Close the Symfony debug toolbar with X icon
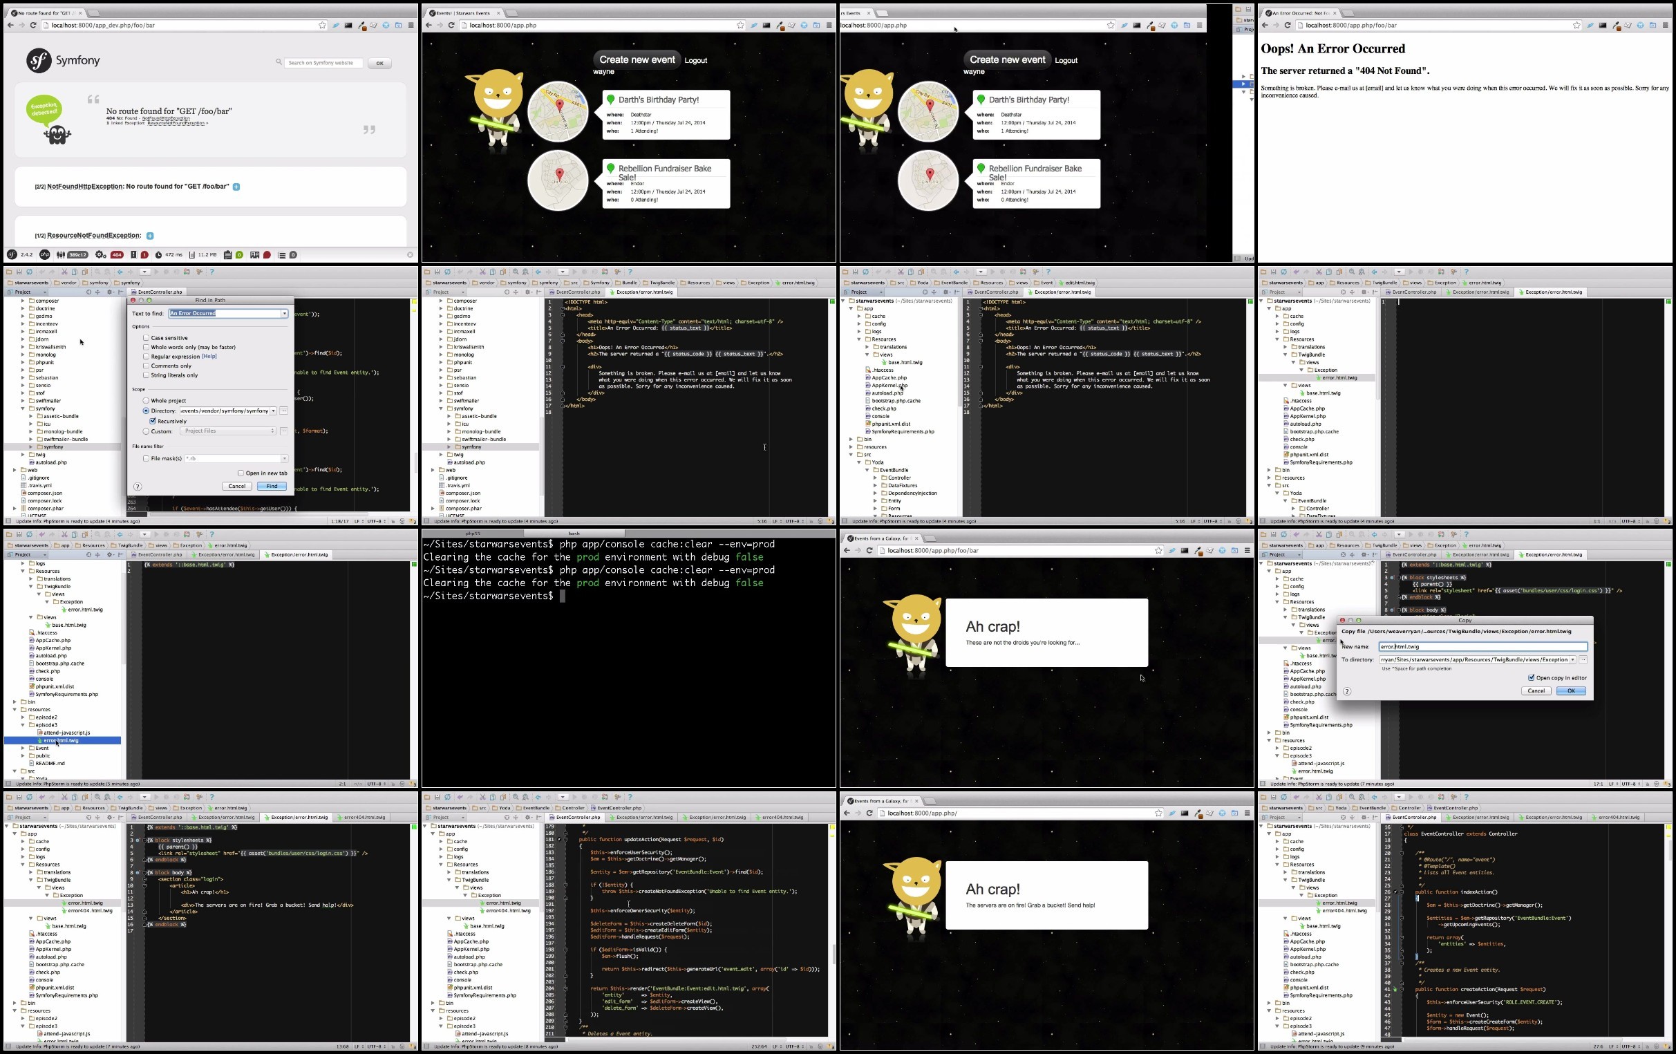Screen dimensions: 1676x1054 410,255
